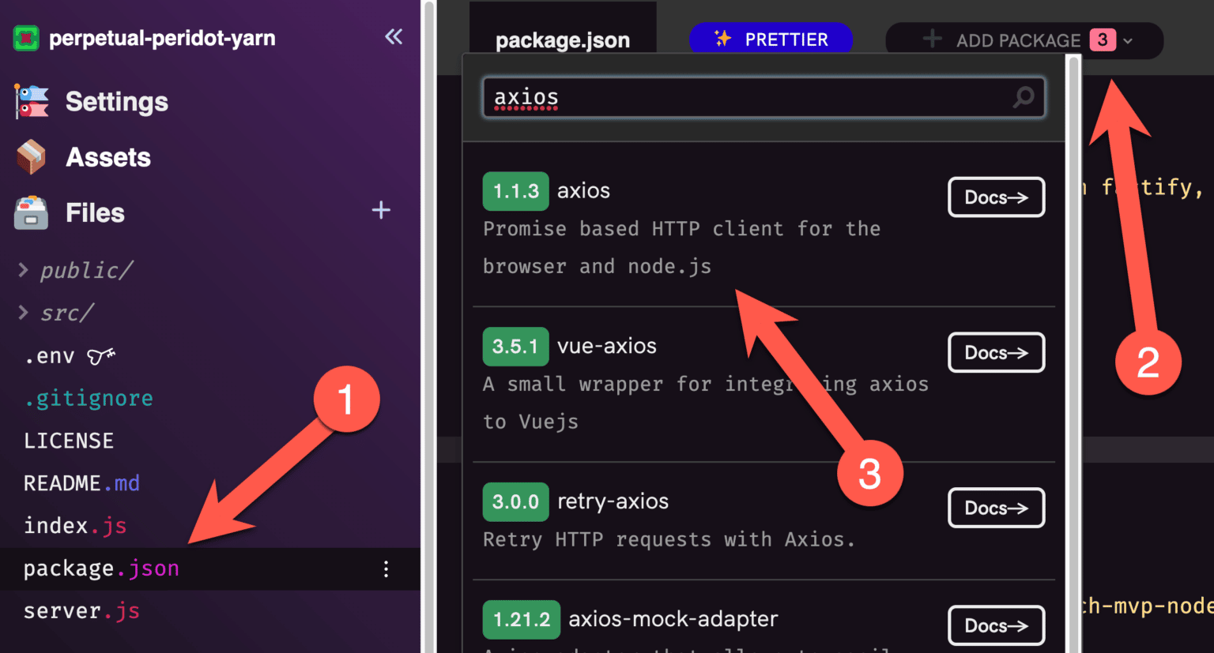1214x653 pixels.
Task: Click the axios package search field
Action: (743, 97)
